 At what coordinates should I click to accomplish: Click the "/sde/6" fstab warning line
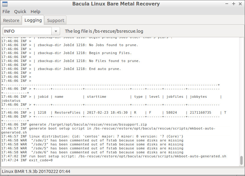point(92,152)
